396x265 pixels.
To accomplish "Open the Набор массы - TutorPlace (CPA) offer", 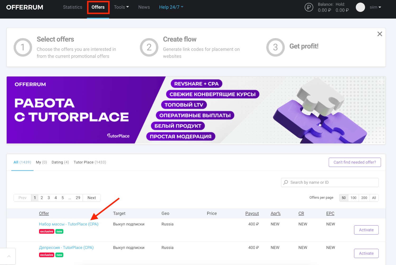I will tap(69, 224).
